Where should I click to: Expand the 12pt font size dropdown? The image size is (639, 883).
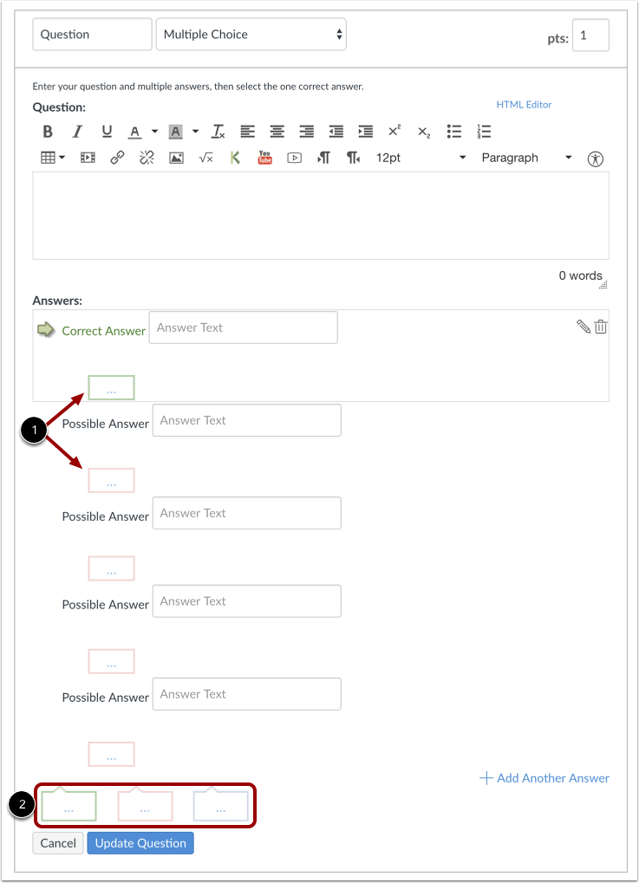pyautogui.click(x=421, y=158)
